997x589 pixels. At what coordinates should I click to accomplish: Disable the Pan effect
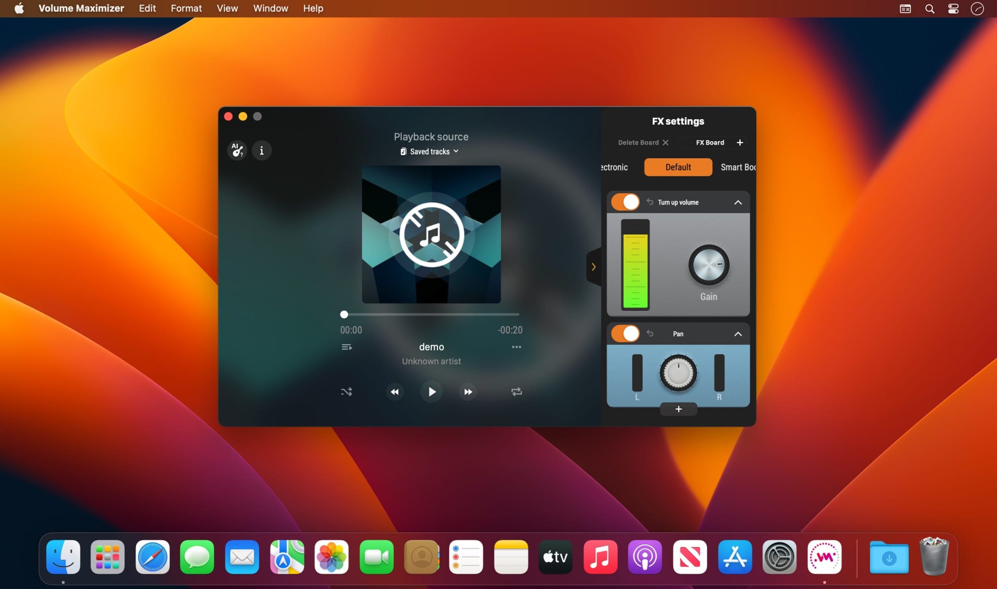(x=625, y=333)
